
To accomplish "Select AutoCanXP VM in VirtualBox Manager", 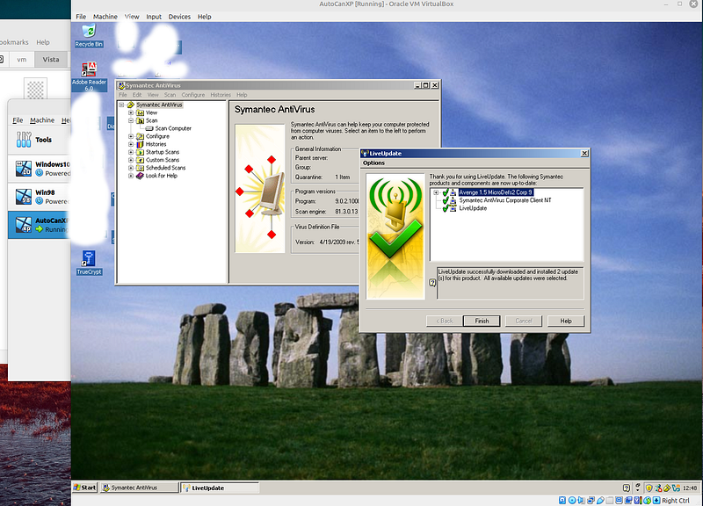I will (x=40, y=225).
